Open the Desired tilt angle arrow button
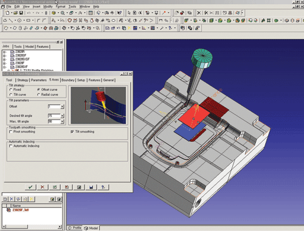This screenshot has width=304, height=231. (63, 116)
